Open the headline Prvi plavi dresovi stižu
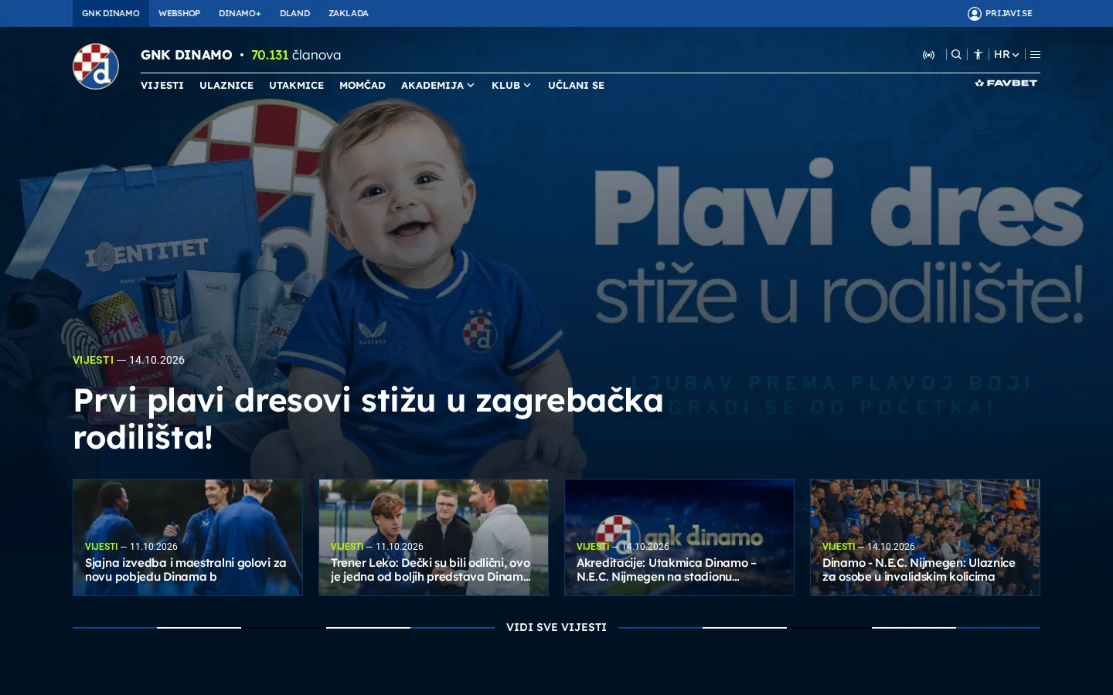Image resolution: width=1113 pixels, height=695 pixels. (368, 419)
